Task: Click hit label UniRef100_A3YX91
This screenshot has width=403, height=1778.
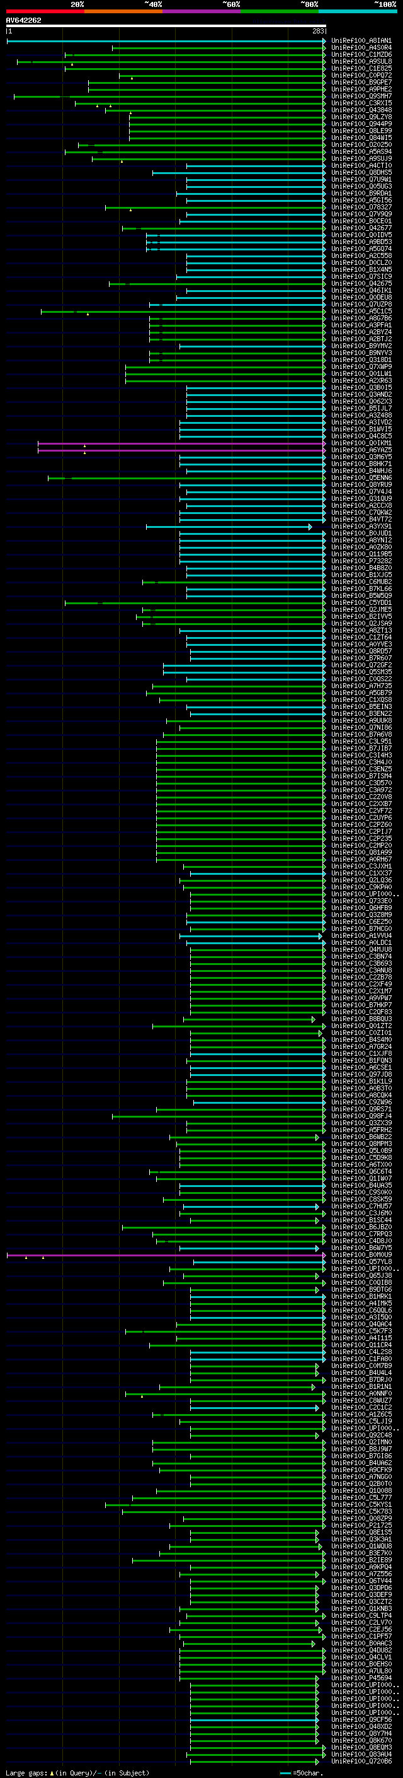Action: coord(361,527)
